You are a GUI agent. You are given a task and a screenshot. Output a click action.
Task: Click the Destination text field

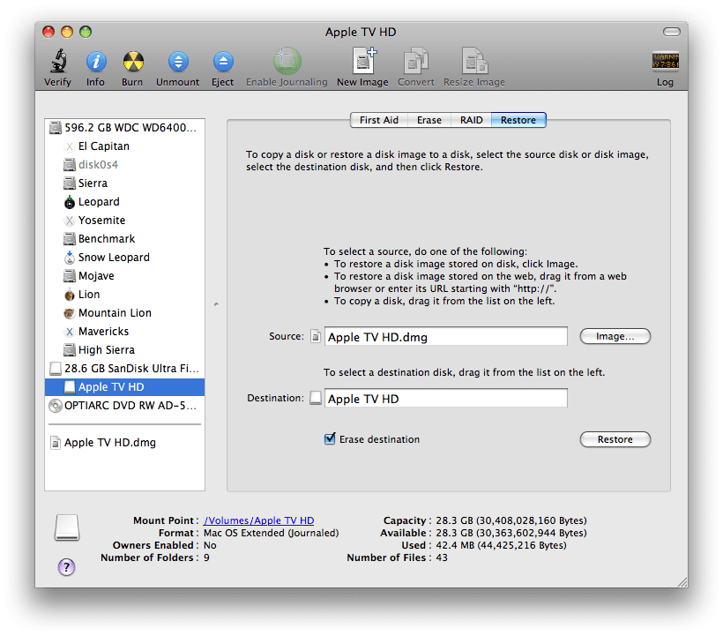445,399
